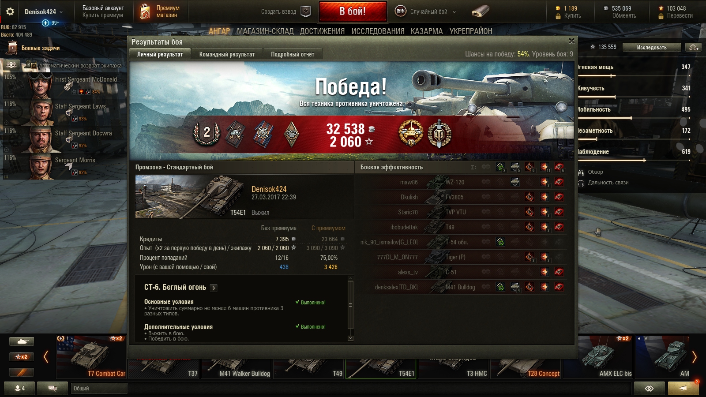Expand the СТ-6 Беглый огонь mission arrow

214,288
